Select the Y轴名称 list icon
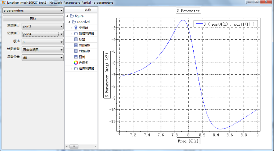 (x=76, y=51)
